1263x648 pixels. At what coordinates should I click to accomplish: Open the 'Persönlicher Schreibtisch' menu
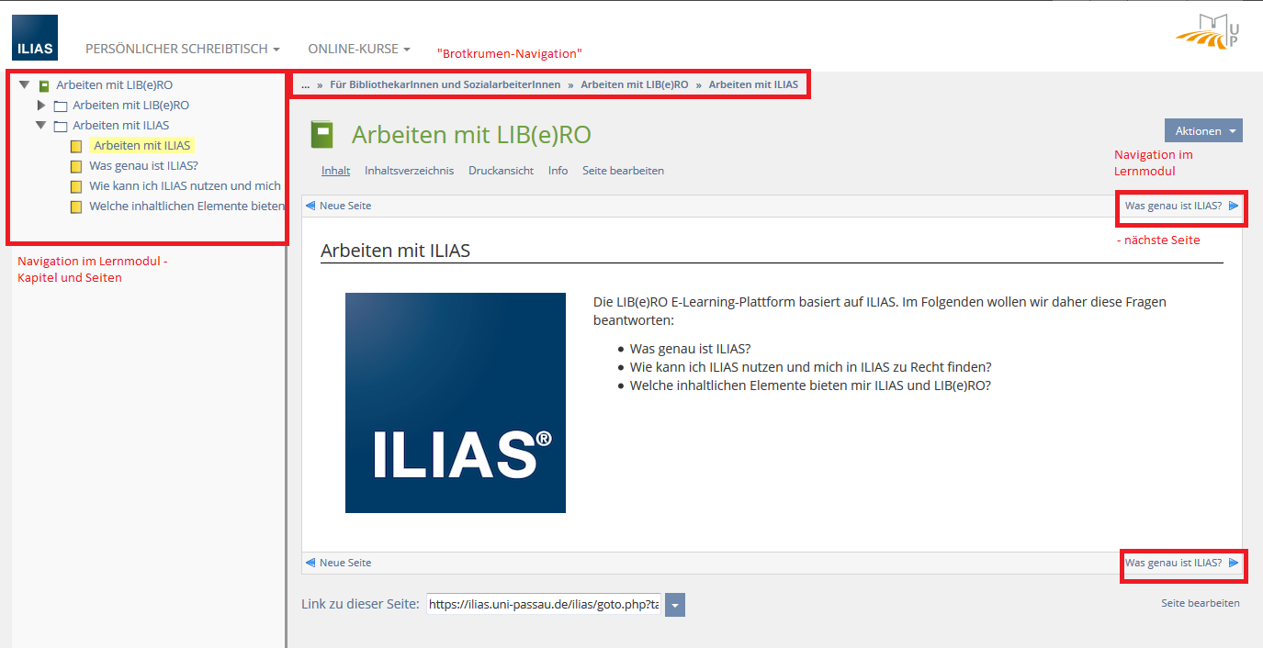click(x=182, y=49)
